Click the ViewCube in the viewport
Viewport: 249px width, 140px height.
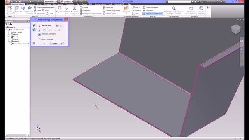click(236, 29)
